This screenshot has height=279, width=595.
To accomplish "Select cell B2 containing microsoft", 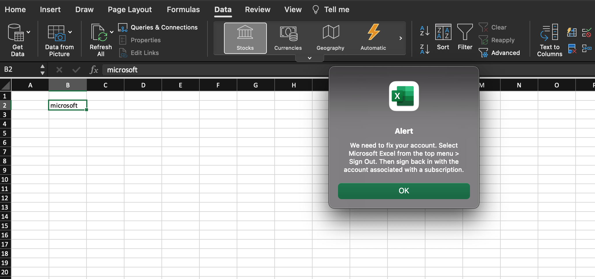I will 68,105.
